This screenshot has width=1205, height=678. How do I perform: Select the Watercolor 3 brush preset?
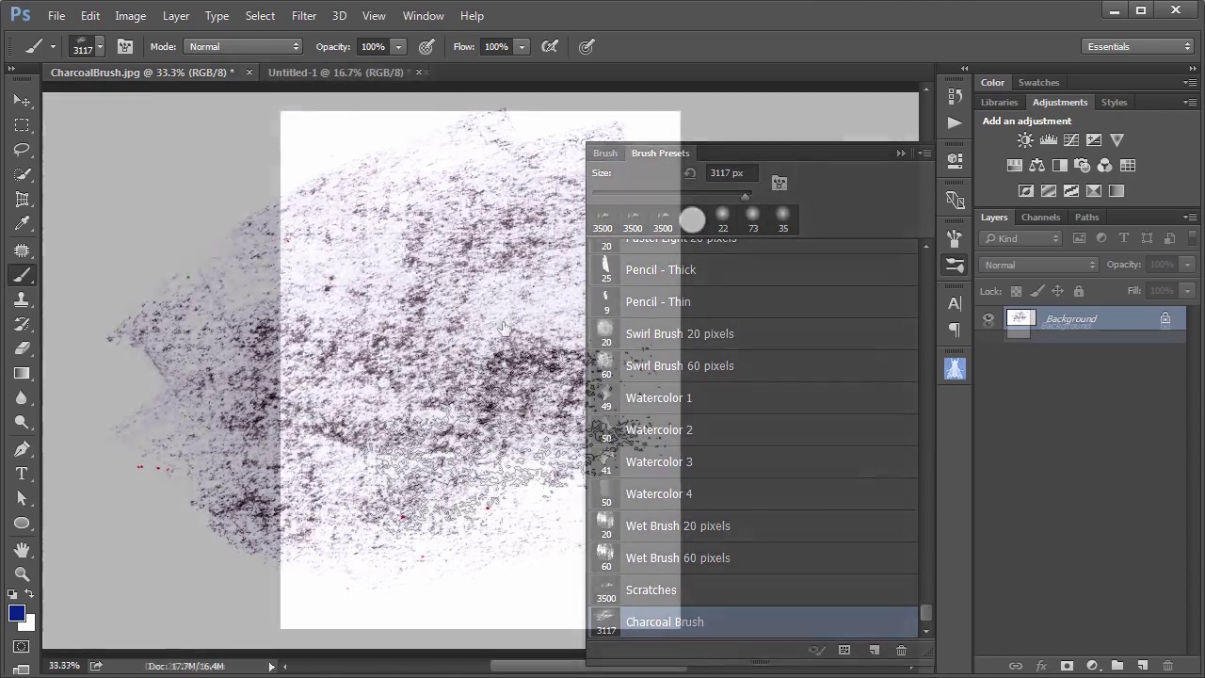[753, 461]
